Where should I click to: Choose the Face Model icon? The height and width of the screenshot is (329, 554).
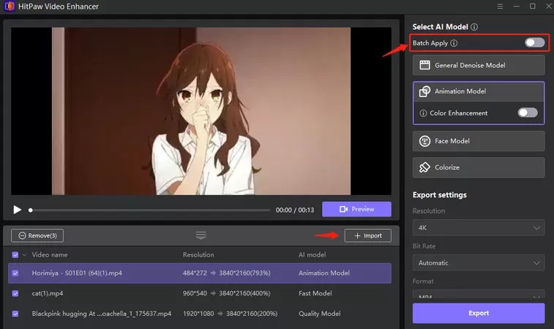[x=424, y=141]
